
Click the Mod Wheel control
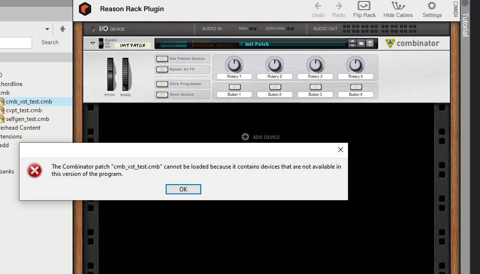pos(126,74)
